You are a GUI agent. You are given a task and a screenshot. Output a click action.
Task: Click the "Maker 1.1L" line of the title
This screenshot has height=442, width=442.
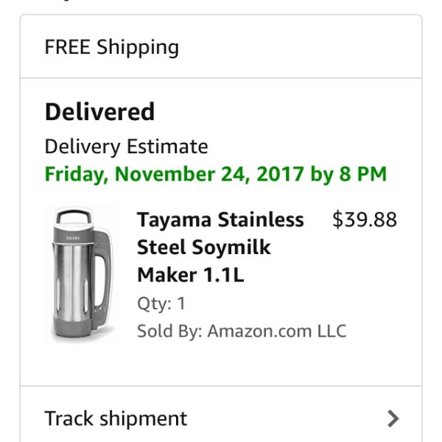pyautogui.click(x=190, y=276)
